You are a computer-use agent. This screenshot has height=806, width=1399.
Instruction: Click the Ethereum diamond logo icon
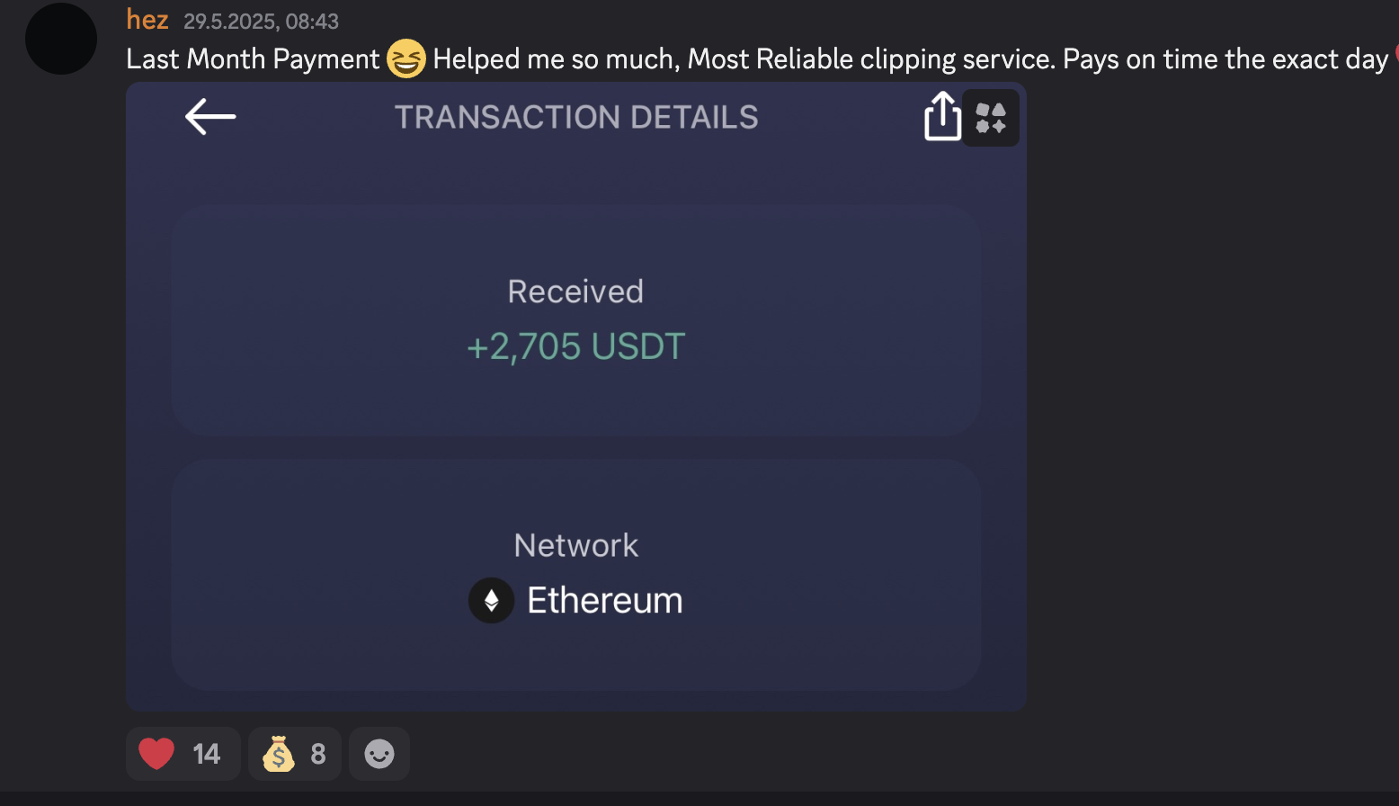491,600
